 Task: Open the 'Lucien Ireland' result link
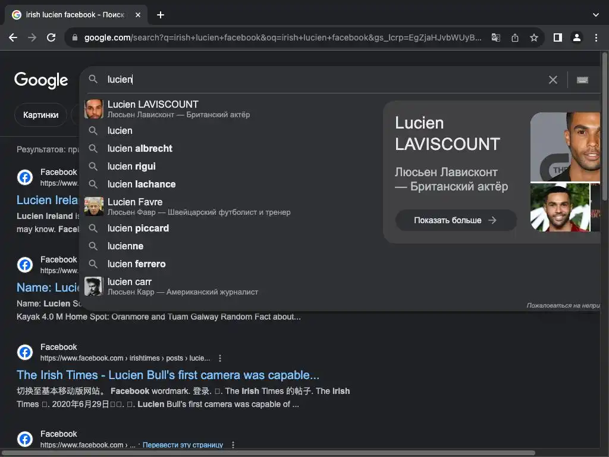coord(48,200)
